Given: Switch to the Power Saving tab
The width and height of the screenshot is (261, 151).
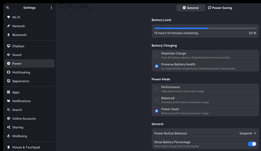Looking at the screenshot, I should pyautogui.click(x=220, y=8).
